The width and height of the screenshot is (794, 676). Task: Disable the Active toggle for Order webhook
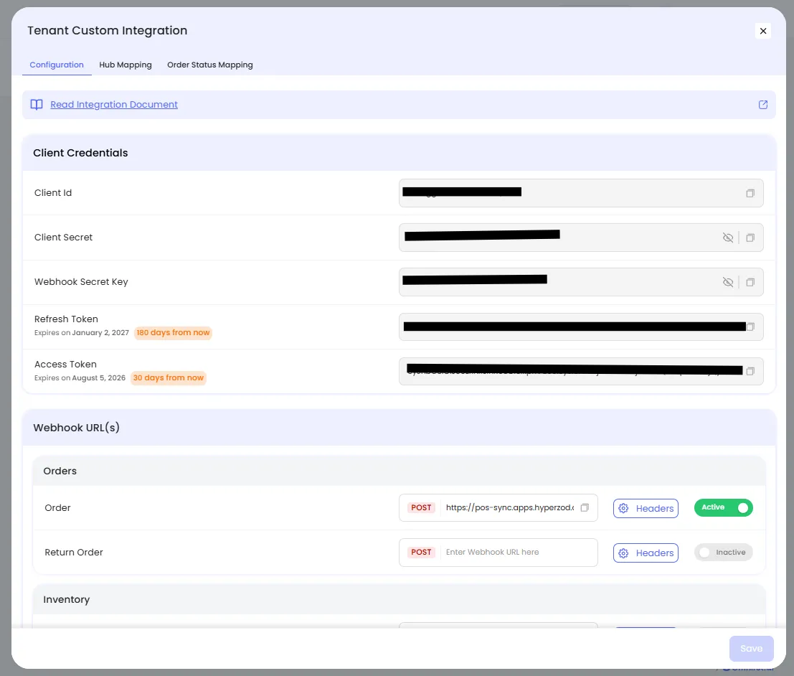coord(723,508)
